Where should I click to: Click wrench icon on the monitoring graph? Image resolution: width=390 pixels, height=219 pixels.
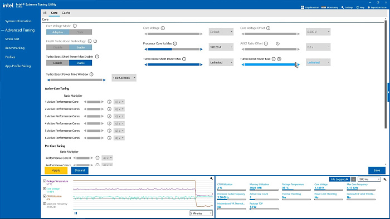(x=211, y=178)
